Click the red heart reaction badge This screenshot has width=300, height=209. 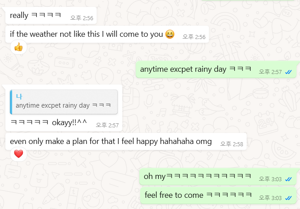(18, 154)
